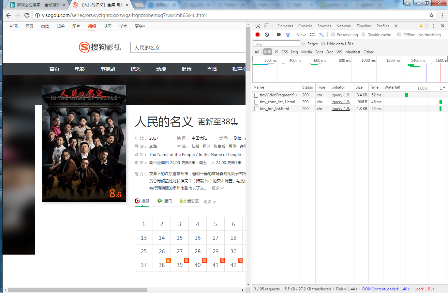
Task: Enable screenshot capture with the camera icon
Action: pyautogui.click(x=278, y=35)
